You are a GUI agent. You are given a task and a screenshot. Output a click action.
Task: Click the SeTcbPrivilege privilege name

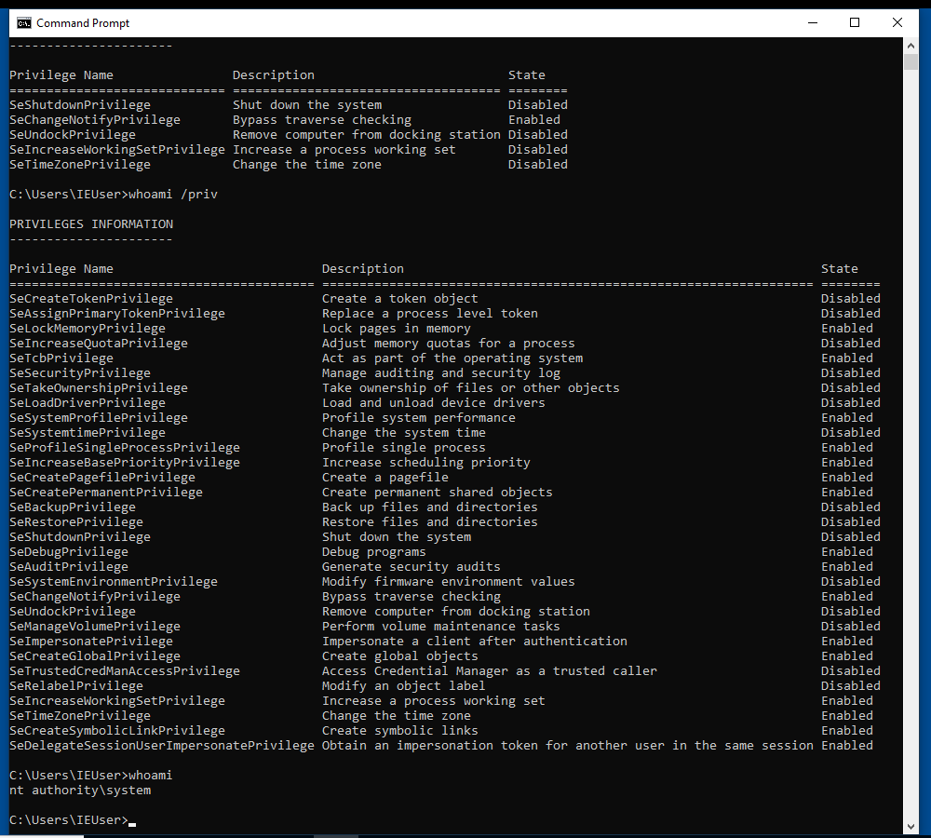pyautogui.click(x=61, y=358)
